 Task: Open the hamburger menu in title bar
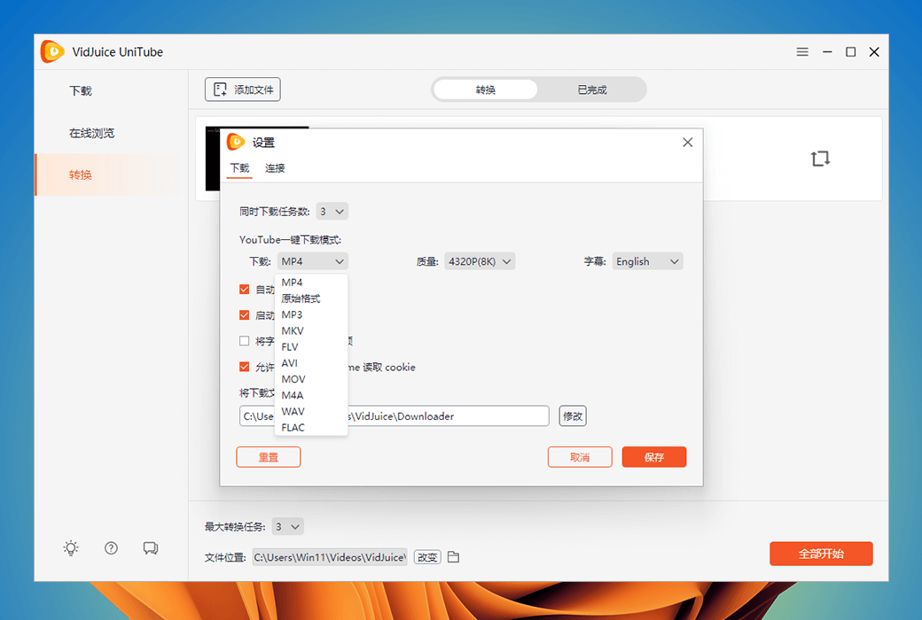click(802, 51)
